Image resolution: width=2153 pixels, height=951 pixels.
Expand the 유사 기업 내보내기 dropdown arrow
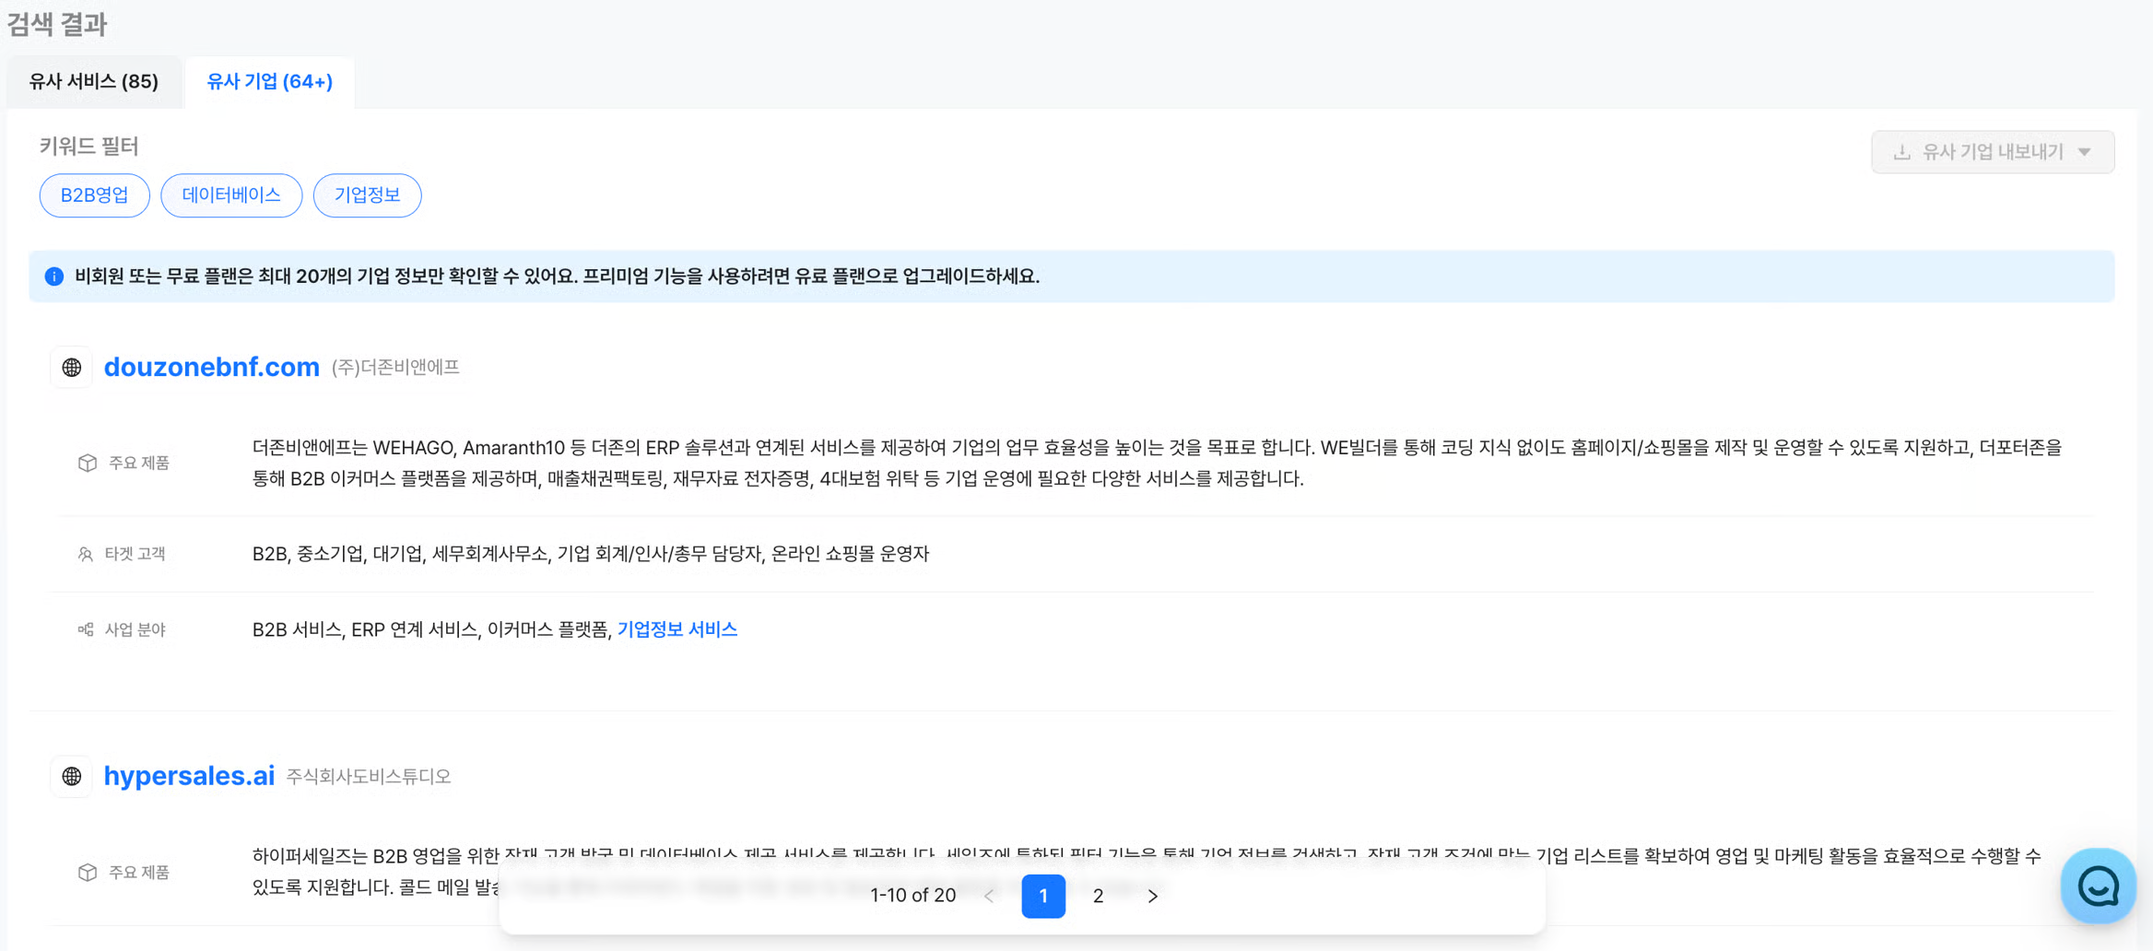coord(2085,153)
